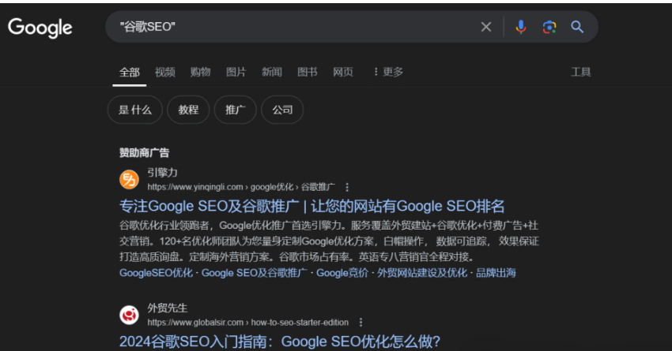The width and height of the screenshot is (672, 351).
Task: Open three-dot menu for the 外贸先生 result
Action: [361, 322]
